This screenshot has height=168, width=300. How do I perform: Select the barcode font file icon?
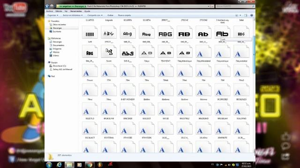pyautogui.click(x=90, y=32)
